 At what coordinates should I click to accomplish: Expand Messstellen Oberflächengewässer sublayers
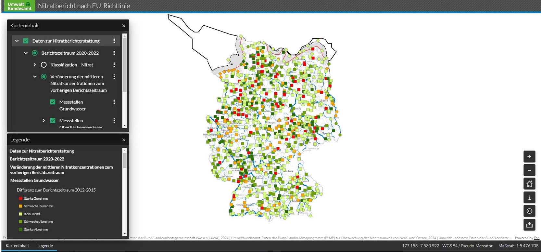click(44, 121)
